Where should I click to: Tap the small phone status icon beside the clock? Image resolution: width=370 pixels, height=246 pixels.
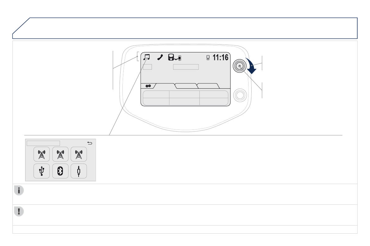[x=208, y=58]
